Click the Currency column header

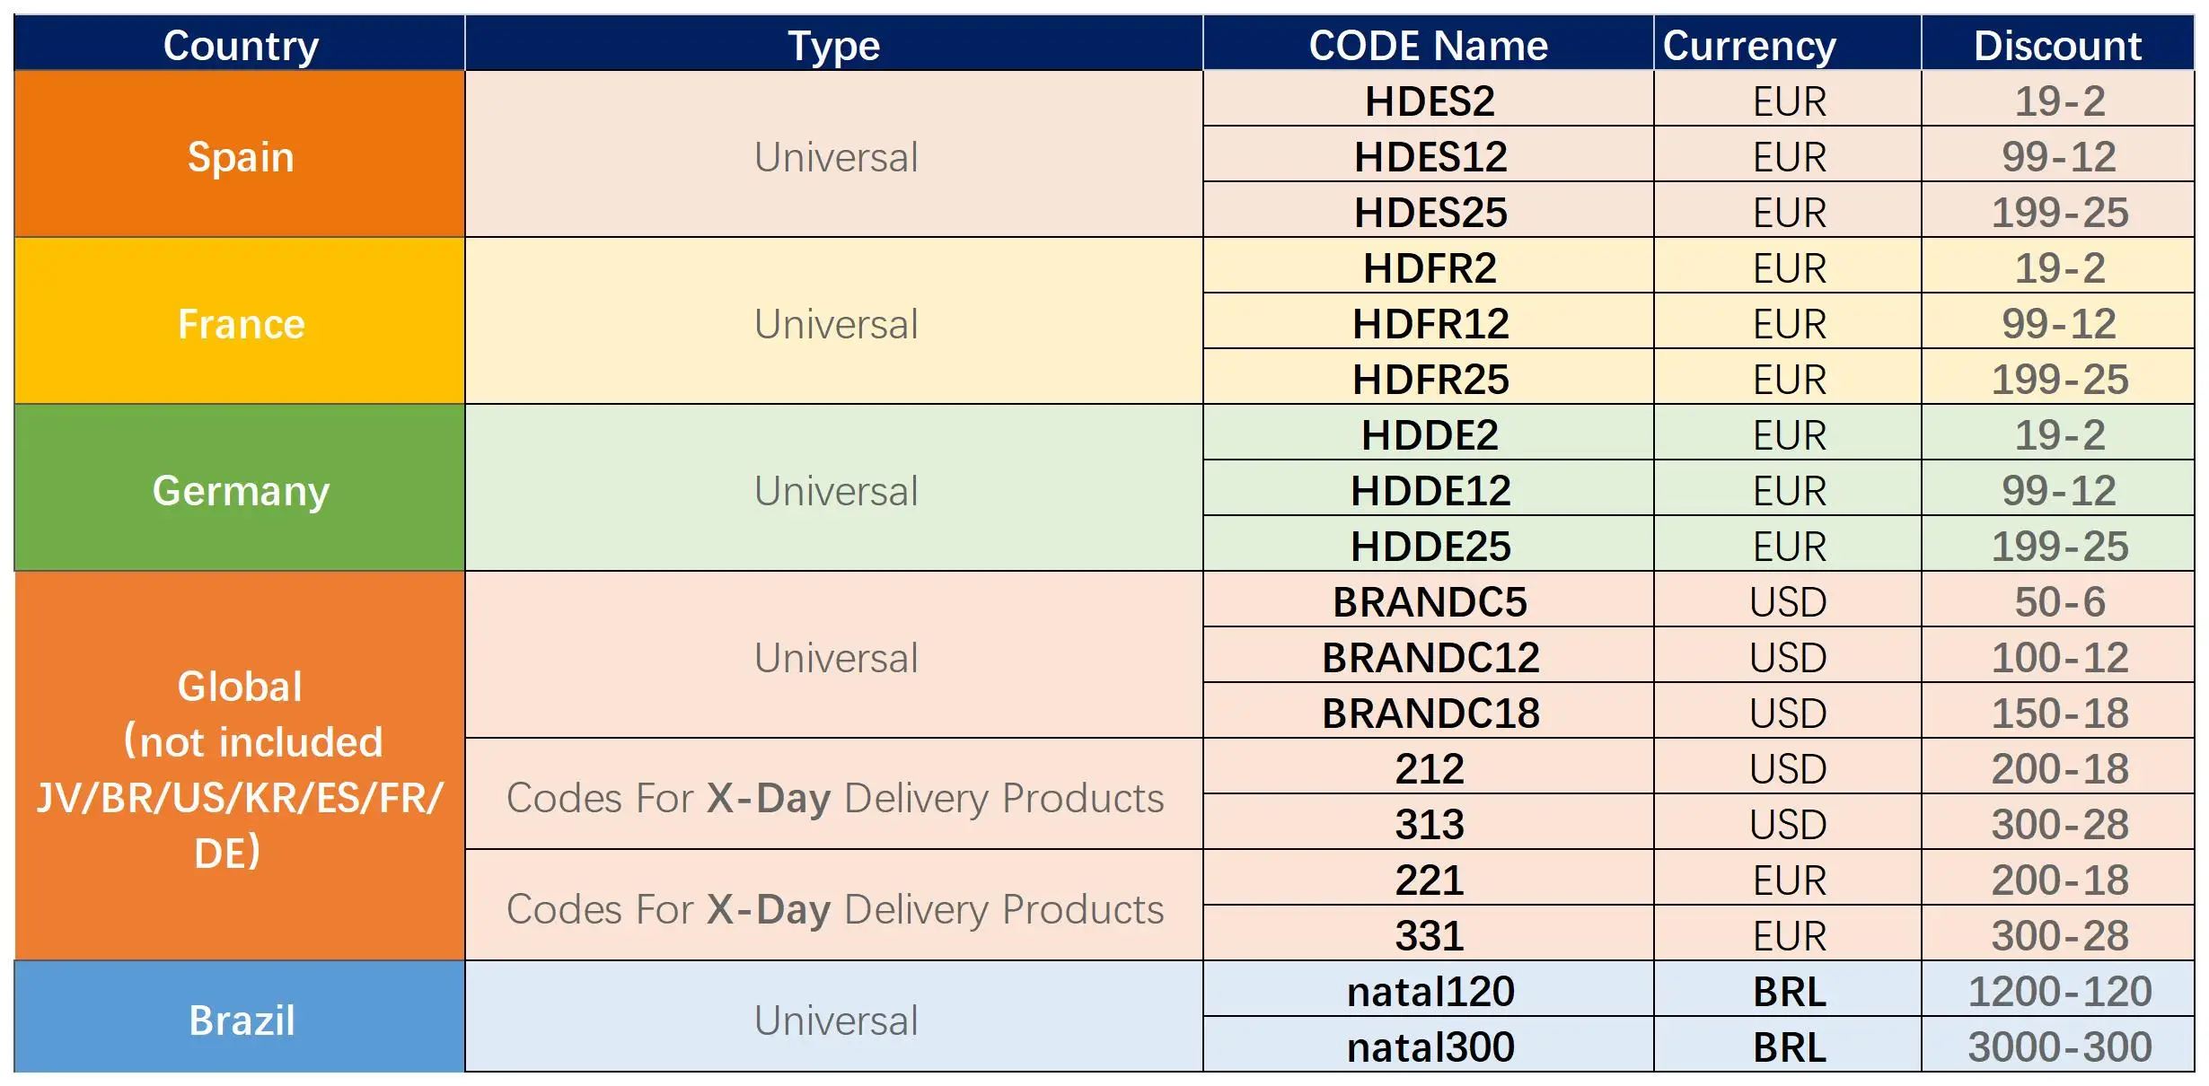tap(1749, 45)
